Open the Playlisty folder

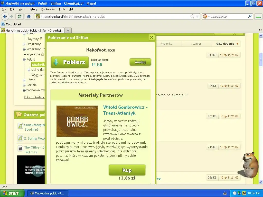click(32, 39)
